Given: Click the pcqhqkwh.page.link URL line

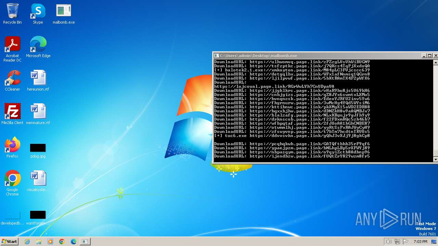Looking at the screenshot, I should (292, 144).
